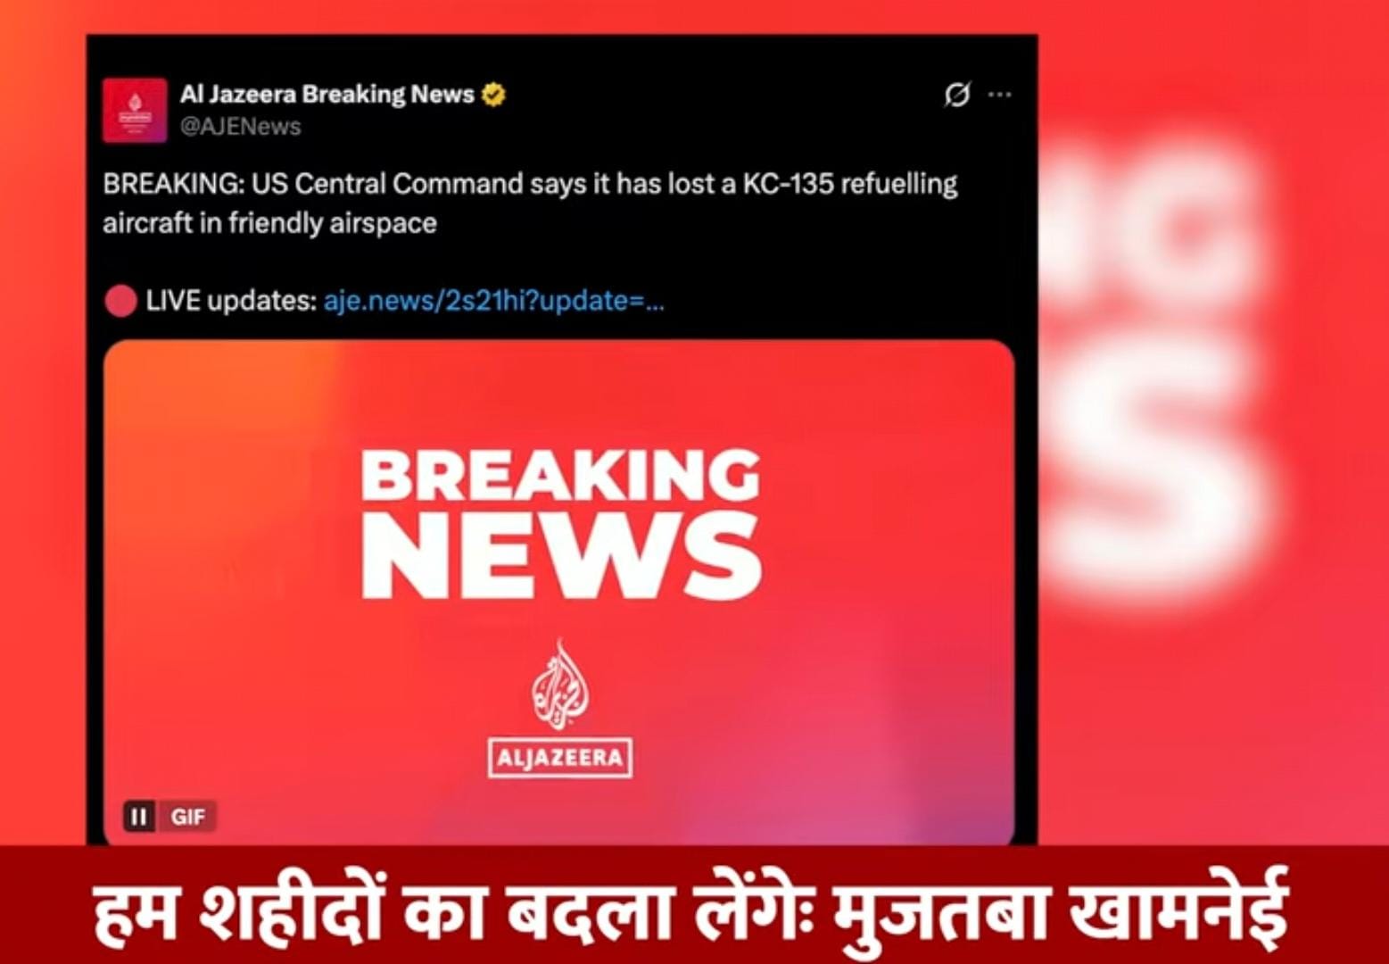Open the Breaking News GIF media preview
Screen dimensions: 1389x964
click(x=559, y=592)
